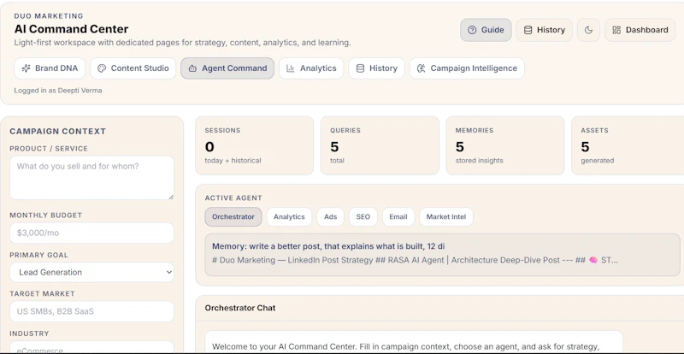Open the Memory LinkedIn post strategy card
The width and height of the screenshot is (684, 354).
pos(442,255)
